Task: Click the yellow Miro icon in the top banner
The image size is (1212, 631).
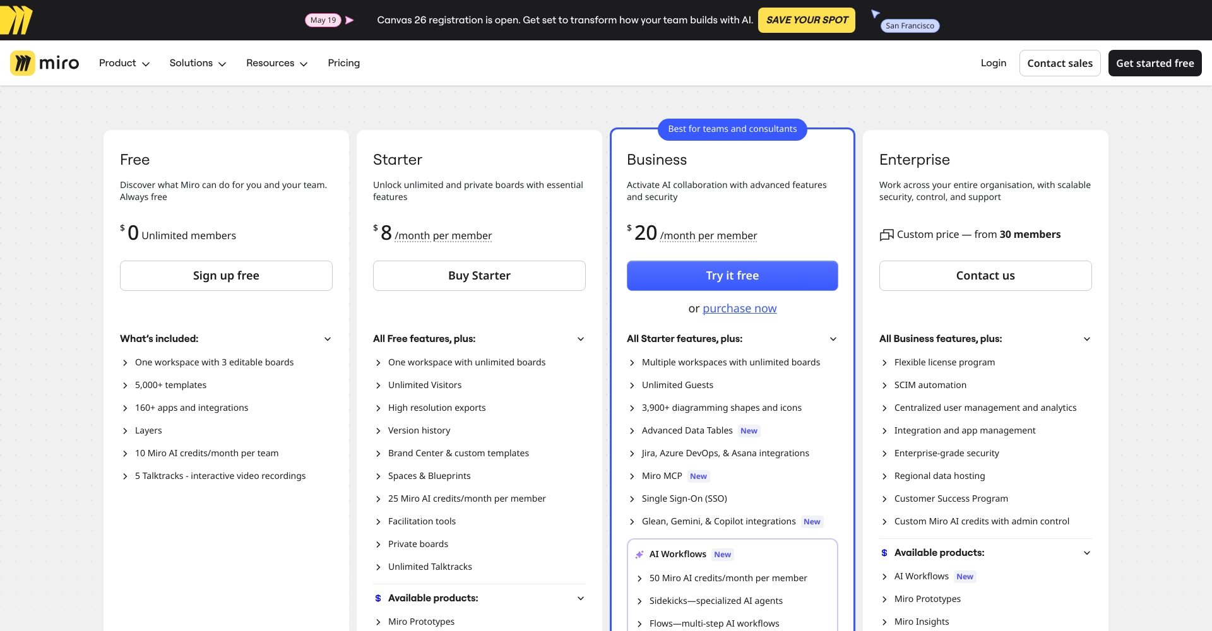Action: pos(16,20)
